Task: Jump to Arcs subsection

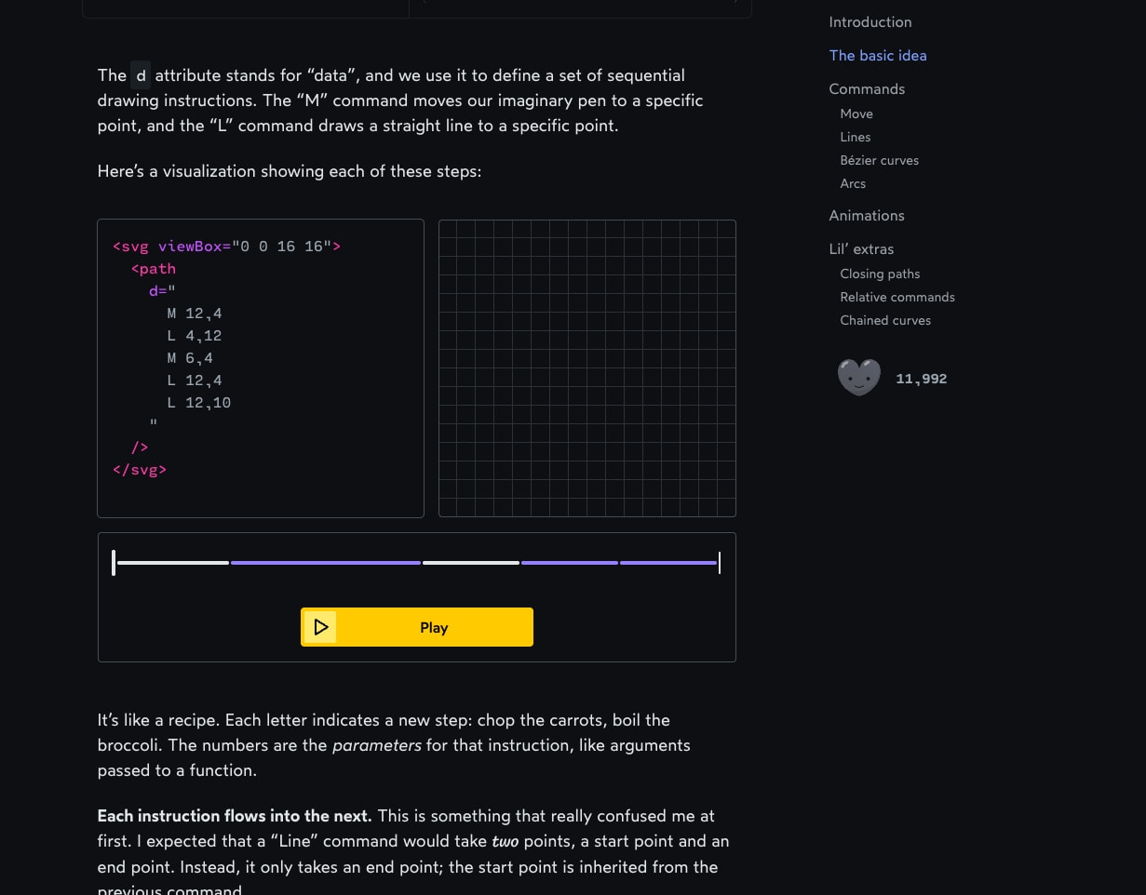Action: pyautogui.click(x=853, y=183)
